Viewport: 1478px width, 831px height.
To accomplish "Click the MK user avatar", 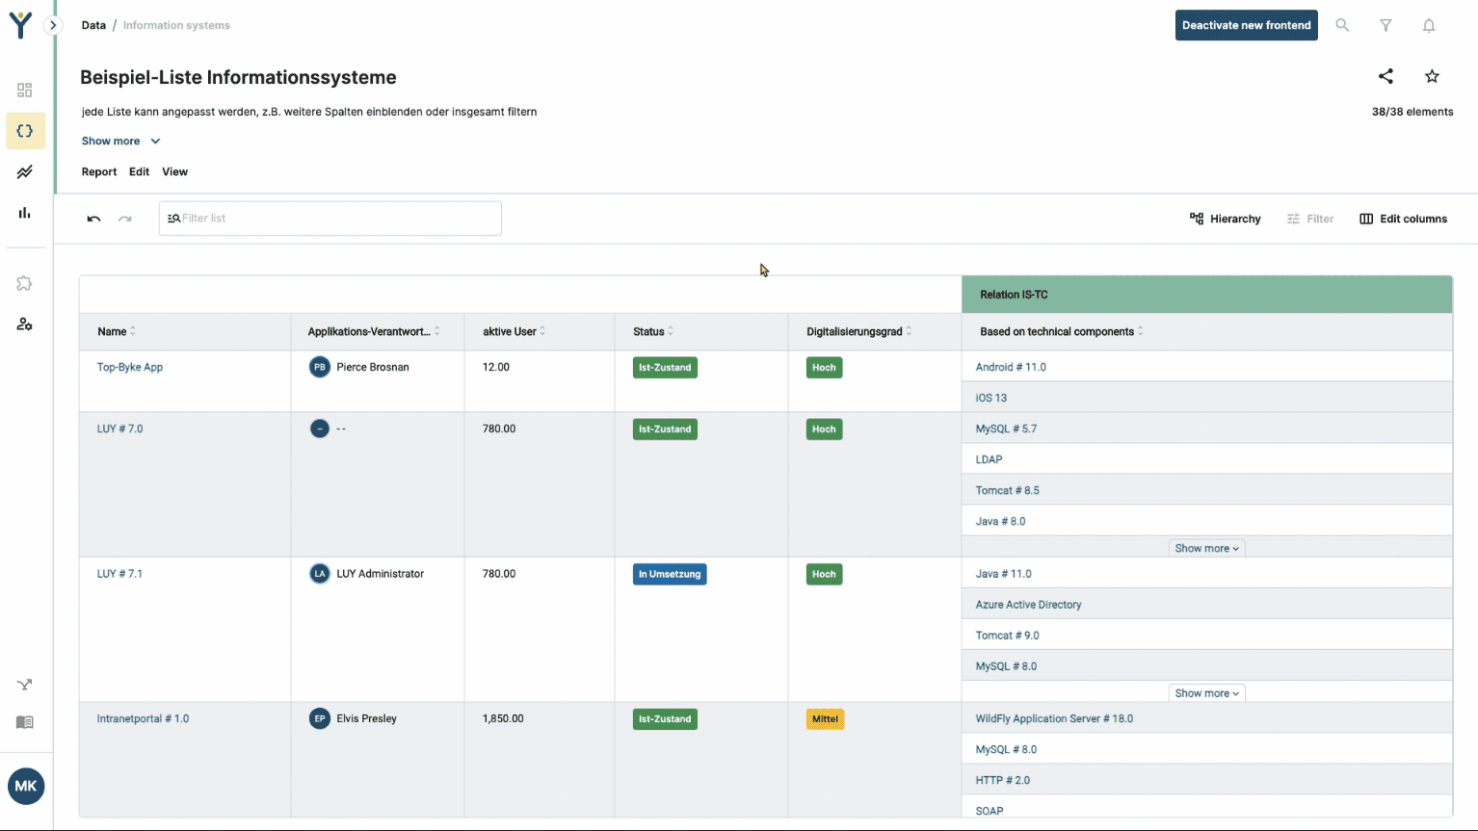I will pos(26,786).
